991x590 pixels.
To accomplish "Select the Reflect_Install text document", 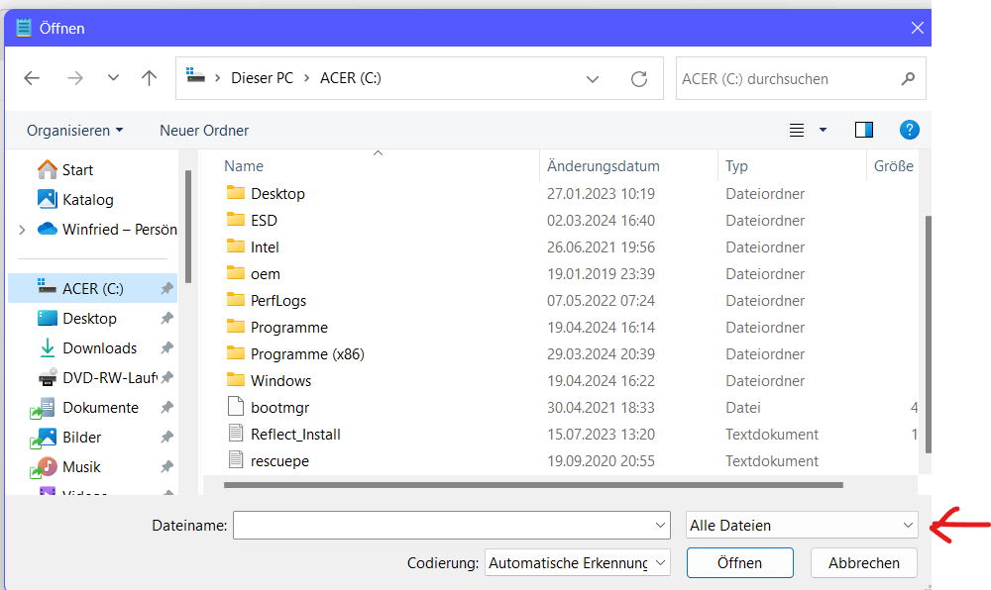I will (295, 435).
